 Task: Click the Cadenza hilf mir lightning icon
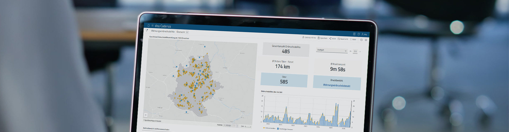(303, 37)
